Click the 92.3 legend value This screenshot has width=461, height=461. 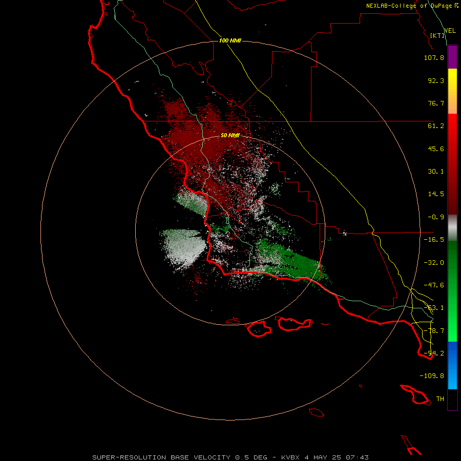click(436, 80)
